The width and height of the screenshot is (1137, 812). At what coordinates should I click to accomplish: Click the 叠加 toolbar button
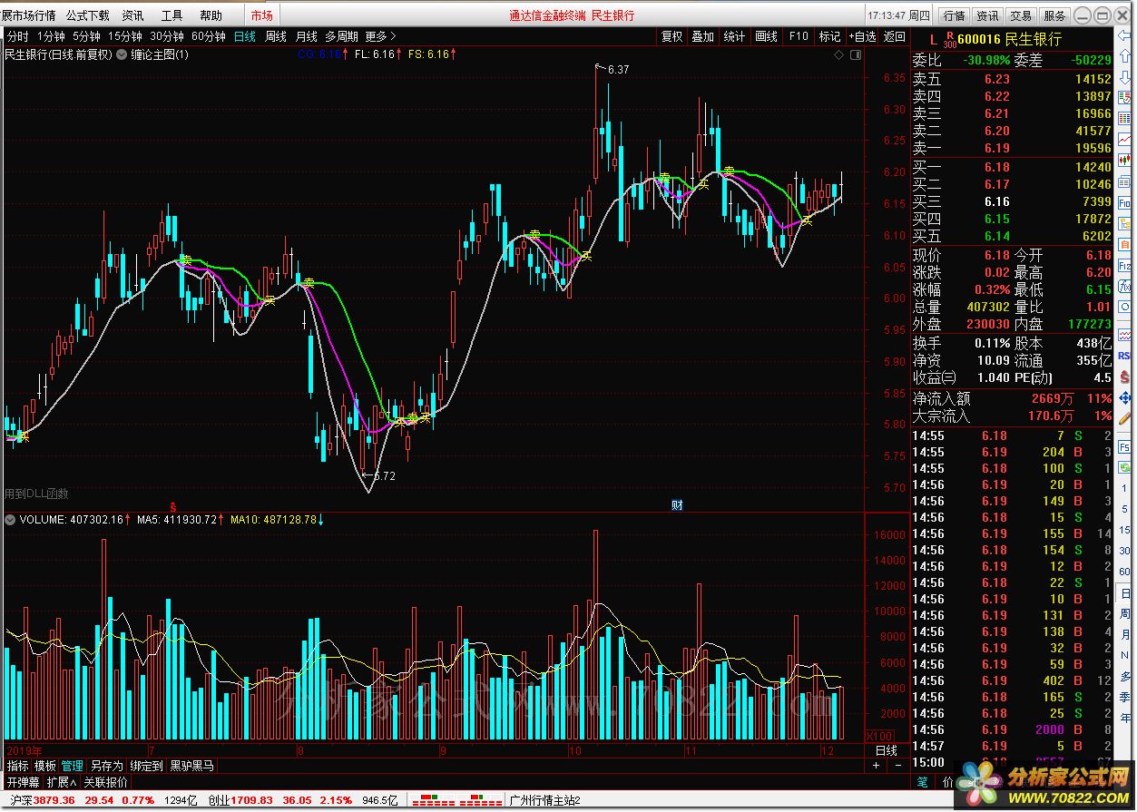703,36
